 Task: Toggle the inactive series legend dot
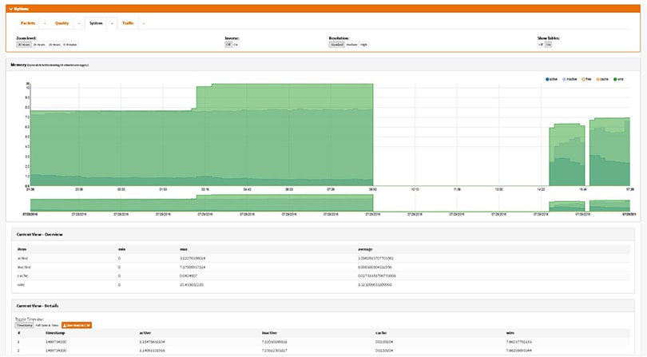(565, 79)
